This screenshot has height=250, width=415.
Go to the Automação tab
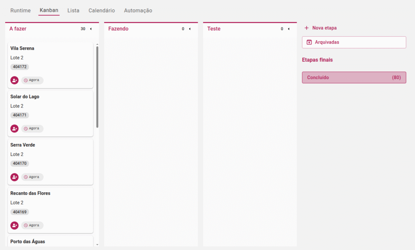[x=138, y=11]
